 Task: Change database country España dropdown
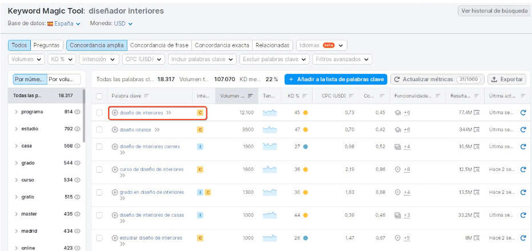(64, 24)
